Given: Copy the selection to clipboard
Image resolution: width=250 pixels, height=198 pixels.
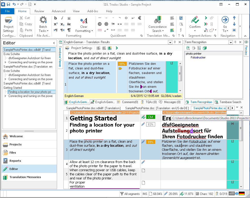Looking at the screenshot, I should tap(26, 24).
